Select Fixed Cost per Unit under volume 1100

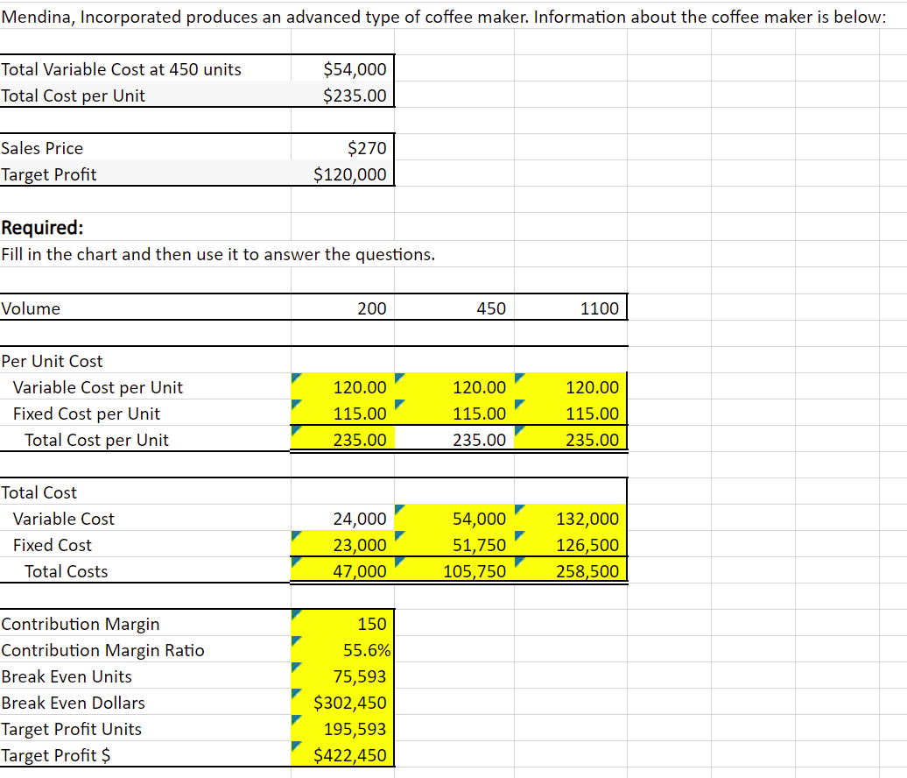coord(571,413)
